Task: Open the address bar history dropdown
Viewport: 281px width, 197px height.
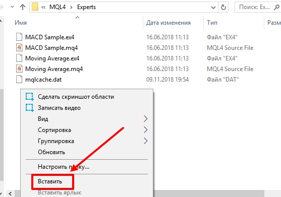Action: (x=213, y=8)
